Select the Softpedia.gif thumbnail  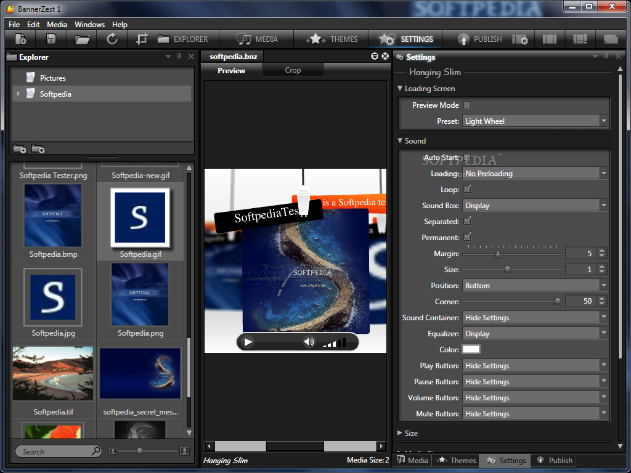coord(140,217)
